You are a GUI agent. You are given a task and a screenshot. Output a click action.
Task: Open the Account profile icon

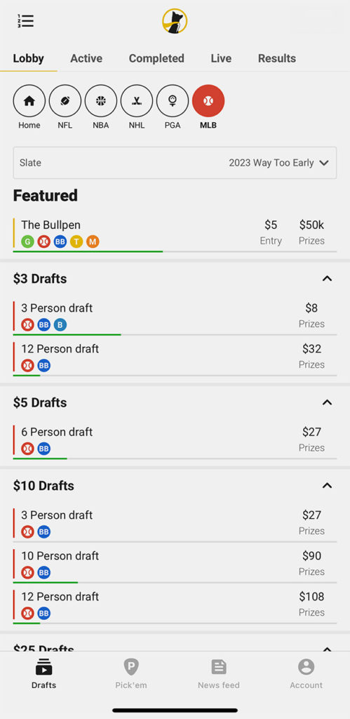tap(306, 667)
